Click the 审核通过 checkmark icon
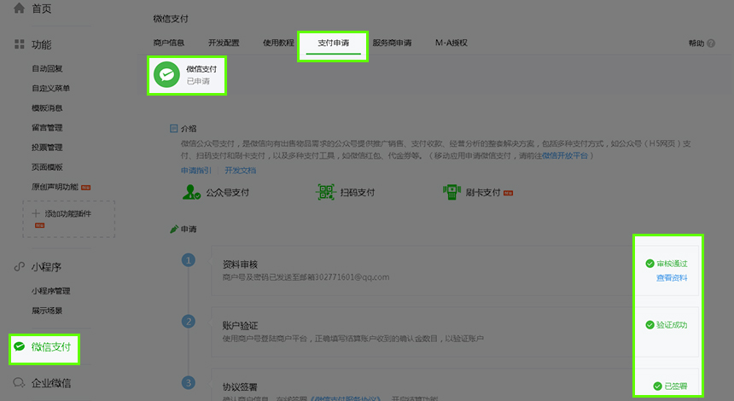Screen dimensions: 734x401 (x=650, y=264)
